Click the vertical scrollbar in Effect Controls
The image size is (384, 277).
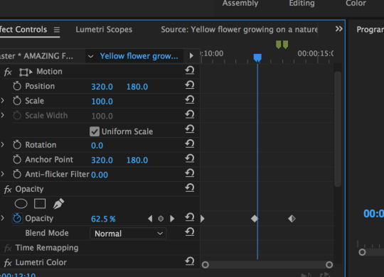338,129
